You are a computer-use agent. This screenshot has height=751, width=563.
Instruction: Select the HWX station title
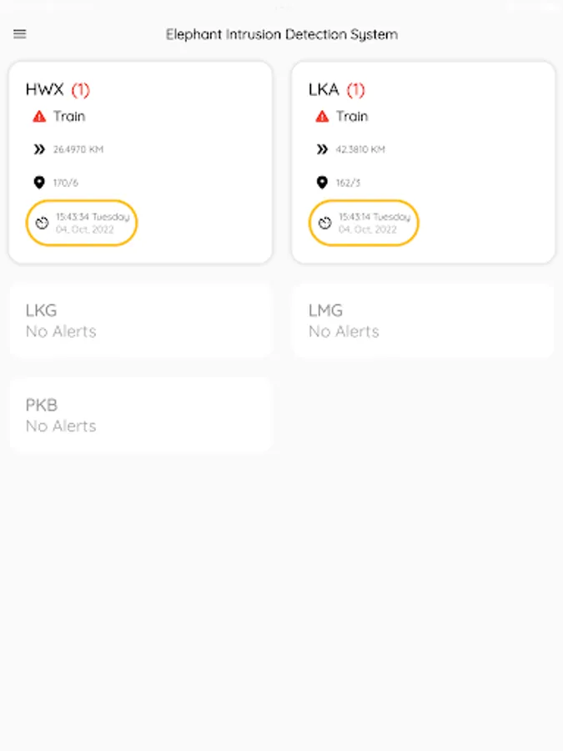(x=44, y=89)
